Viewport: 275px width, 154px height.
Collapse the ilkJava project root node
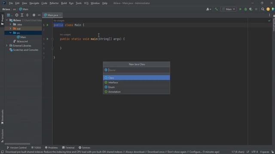[7, 20]
